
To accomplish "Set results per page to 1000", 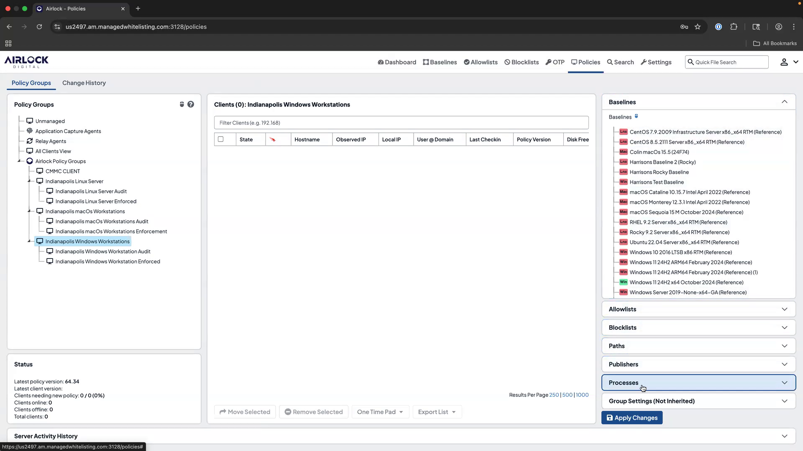I will (x=582, y=395).
